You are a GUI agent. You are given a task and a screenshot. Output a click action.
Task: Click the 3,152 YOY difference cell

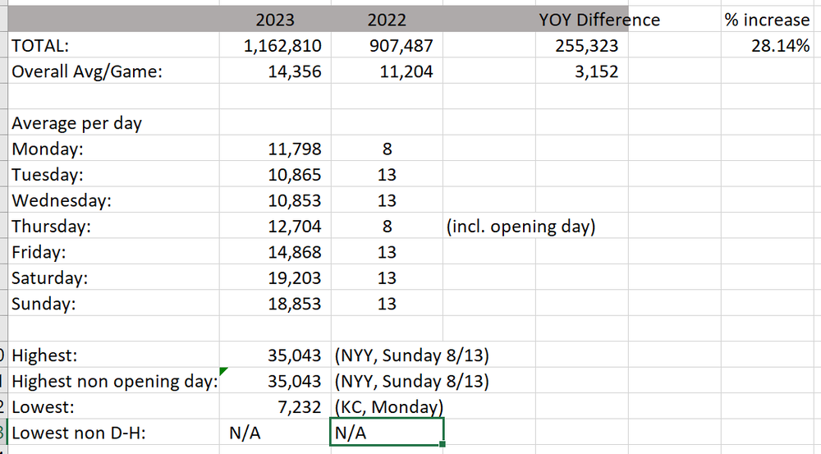coord(582,71)
